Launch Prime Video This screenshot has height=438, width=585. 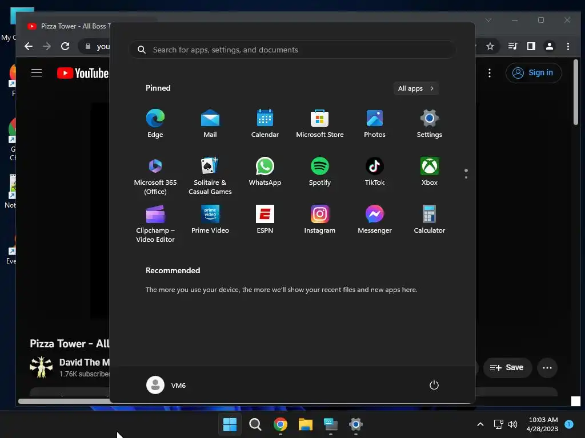tap(210, 220)
